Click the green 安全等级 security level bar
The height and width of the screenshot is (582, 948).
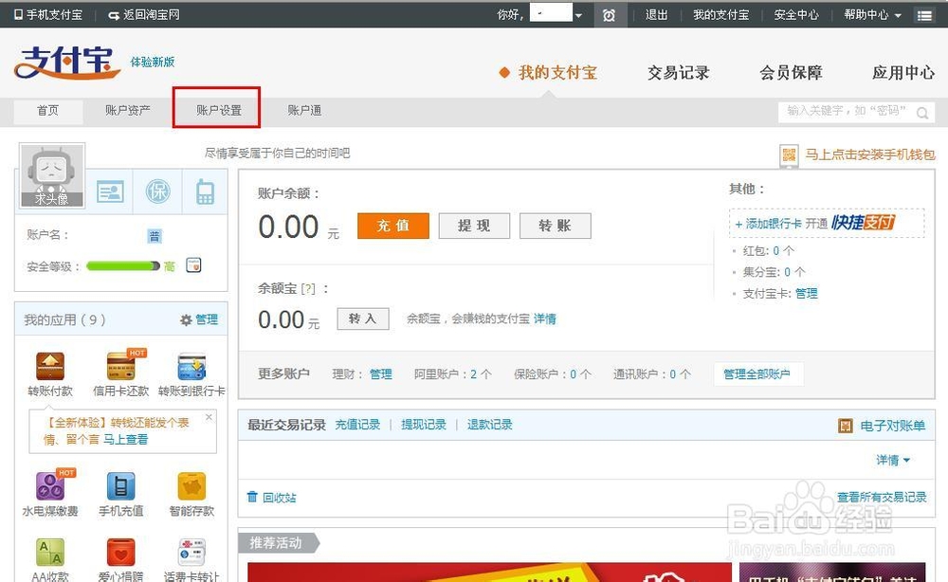tap(118, 266)
